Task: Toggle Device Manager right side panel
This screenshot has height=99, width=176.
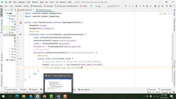Action: point(175,25)
